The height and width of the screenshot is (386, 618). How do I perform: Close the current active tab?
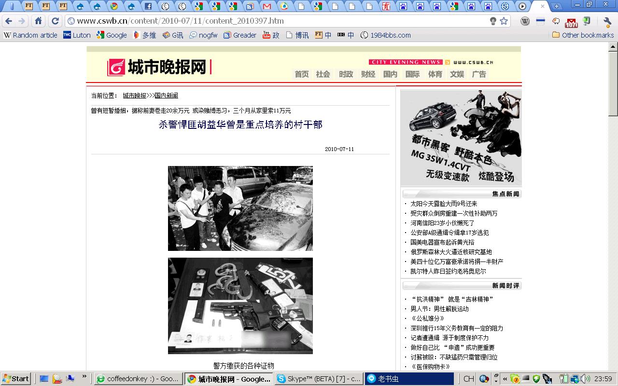click(543, 6)
